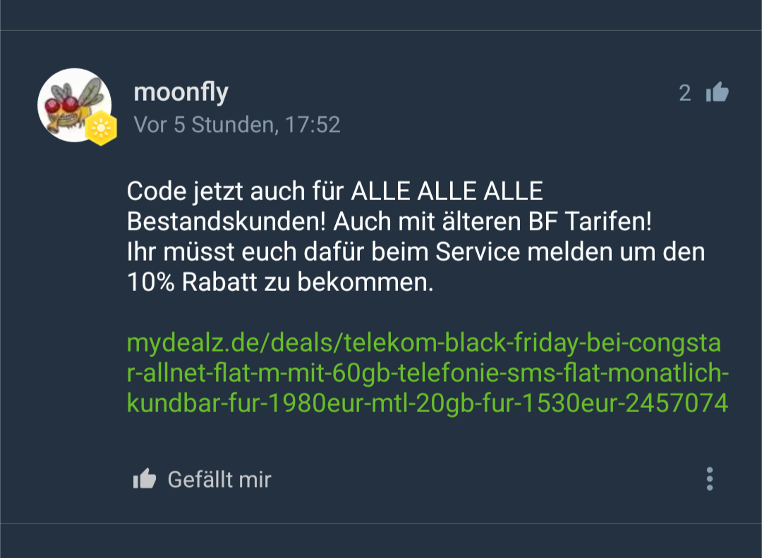The height and width of the screenshot is (558, 762).
Task: Click the text 10% Rabatt zu bekommen.
Action: point(280,282)
